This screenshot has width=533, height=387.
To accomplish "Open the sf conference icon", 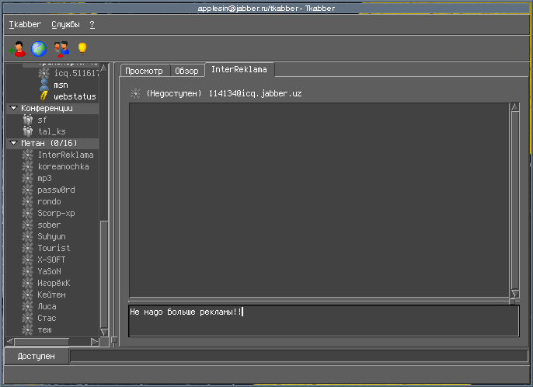I will [x=28, y=120].
